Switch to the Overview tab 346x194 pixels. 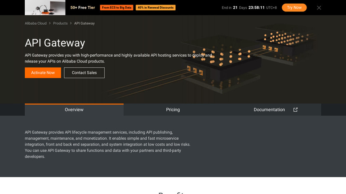pos(74,110)
